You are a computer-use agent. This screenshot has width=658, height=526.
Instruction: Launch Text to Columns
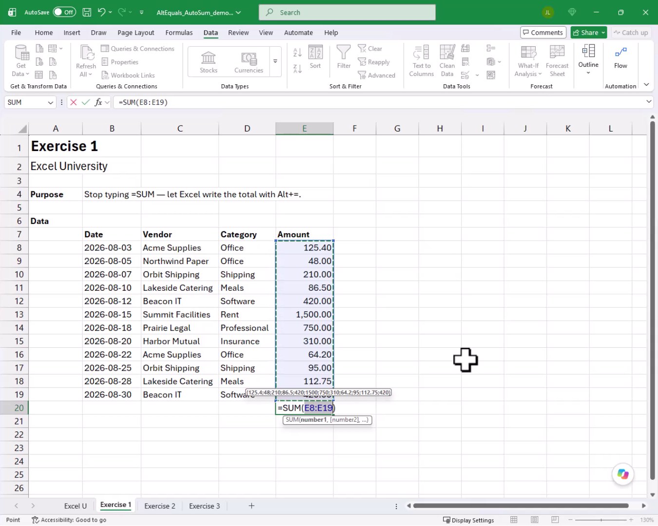pos(421,61)
